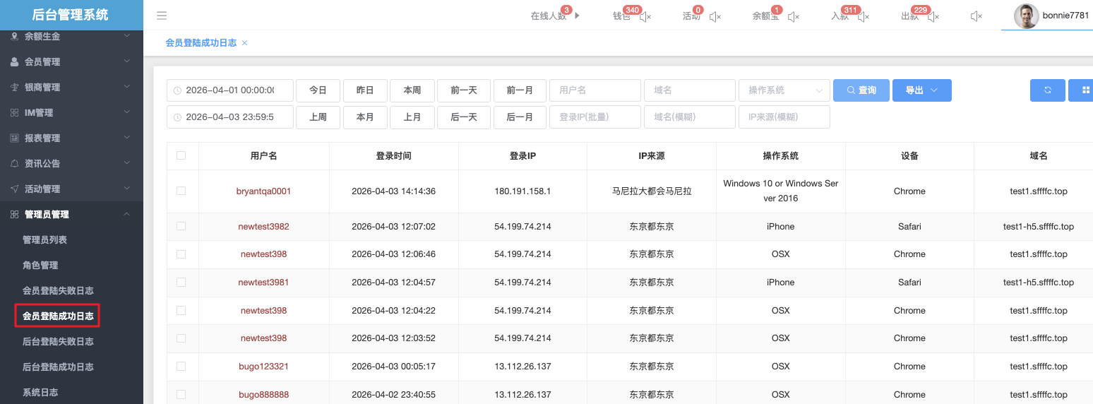
Task: Open the 操作系统 dropdown
Action: point(784,90)
